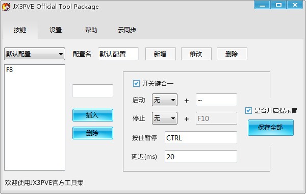Click the 停止 key field showing F10
Viewport: 306px width, 194px height.
tap(216, 118)
